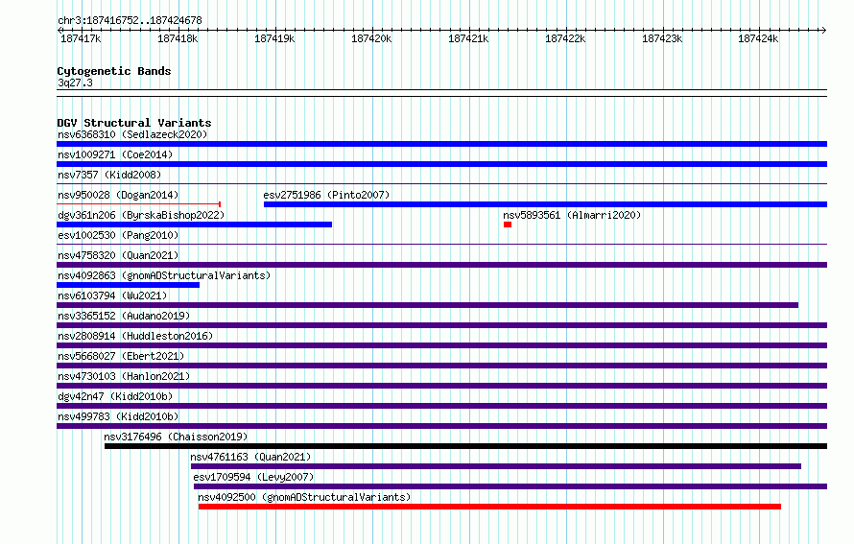This screenshot has height=544, width=854.
Task: Open esv1002530 (Pang2010) variant label
Action: (x=118, y=235)
